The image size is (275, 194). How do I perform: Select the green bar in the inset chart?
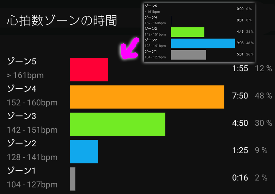(188, 32)
